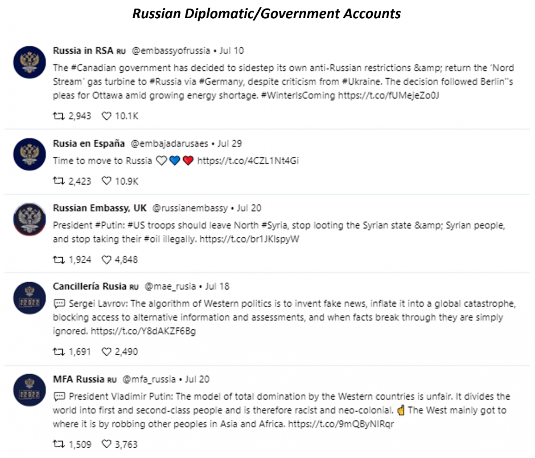
Task: Click Russian Embassy, UK avatar
Action: [x=29, y=219]
